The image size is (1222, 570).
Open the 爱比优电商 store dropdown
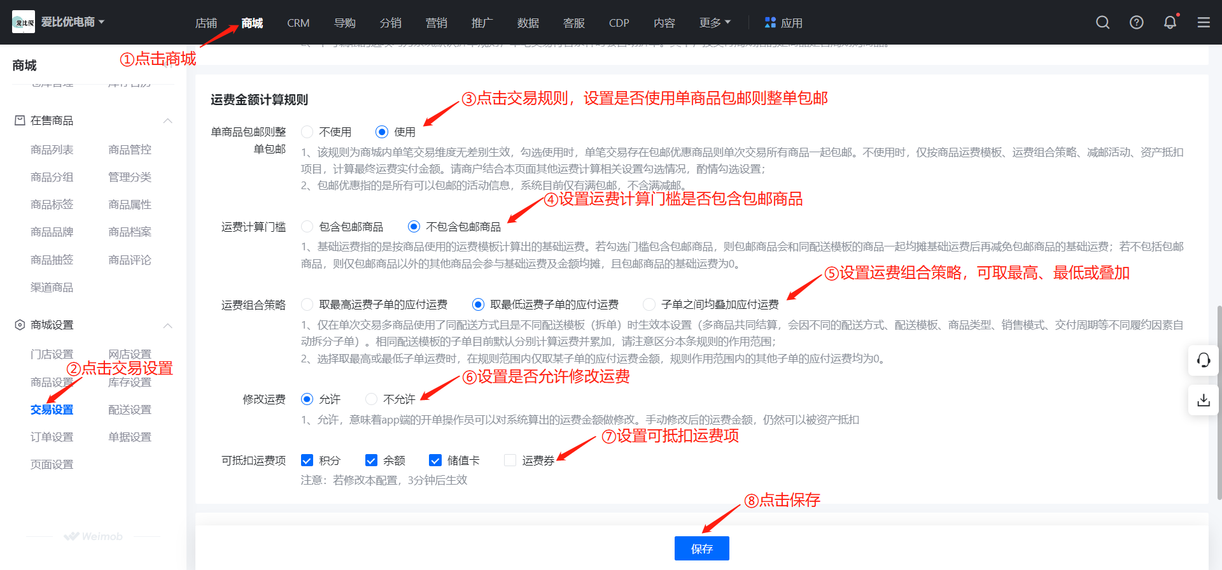pos(73,22)
